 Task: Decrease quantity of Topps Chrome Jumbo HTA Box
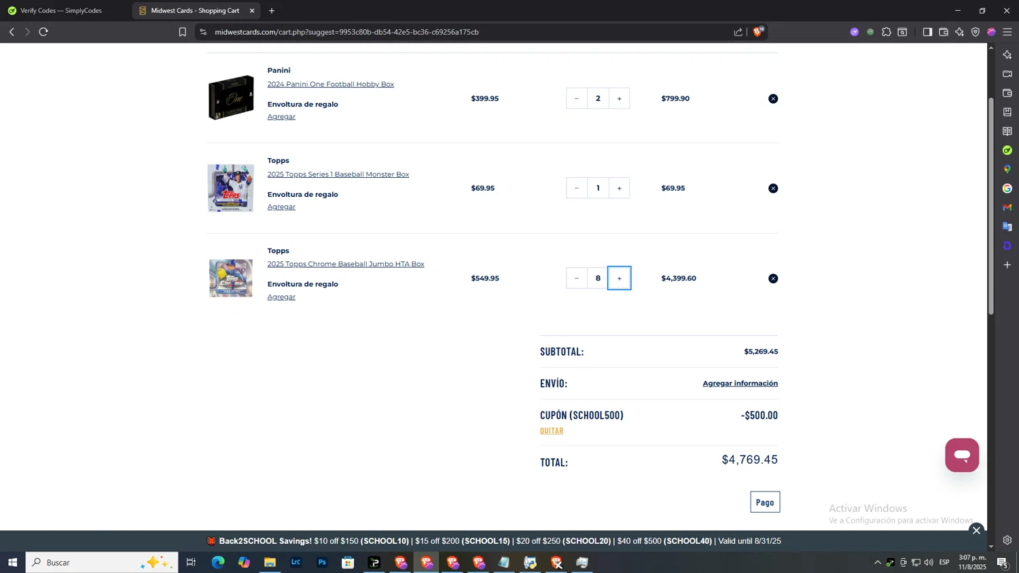pos(577,278)
